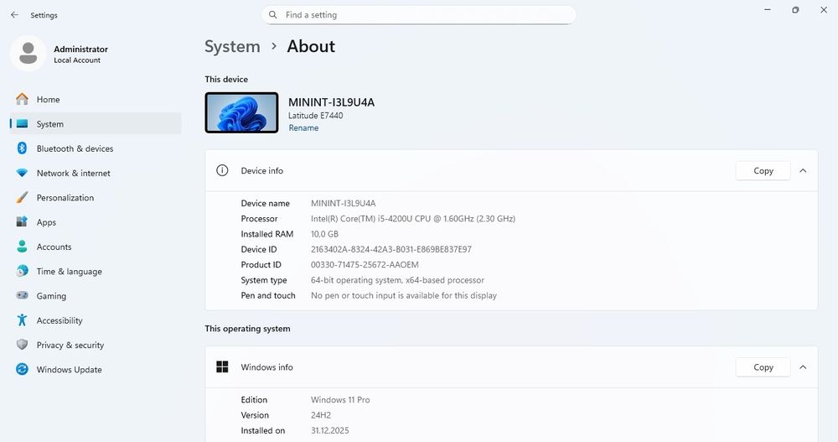
Task: Click System in the breadcrumb
Action: pyautogui.click(x=232, y=47)
